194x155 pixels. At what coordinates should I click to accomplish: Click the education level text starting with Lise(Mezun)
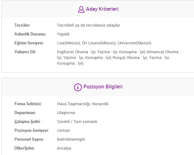(x=104, y=43)
